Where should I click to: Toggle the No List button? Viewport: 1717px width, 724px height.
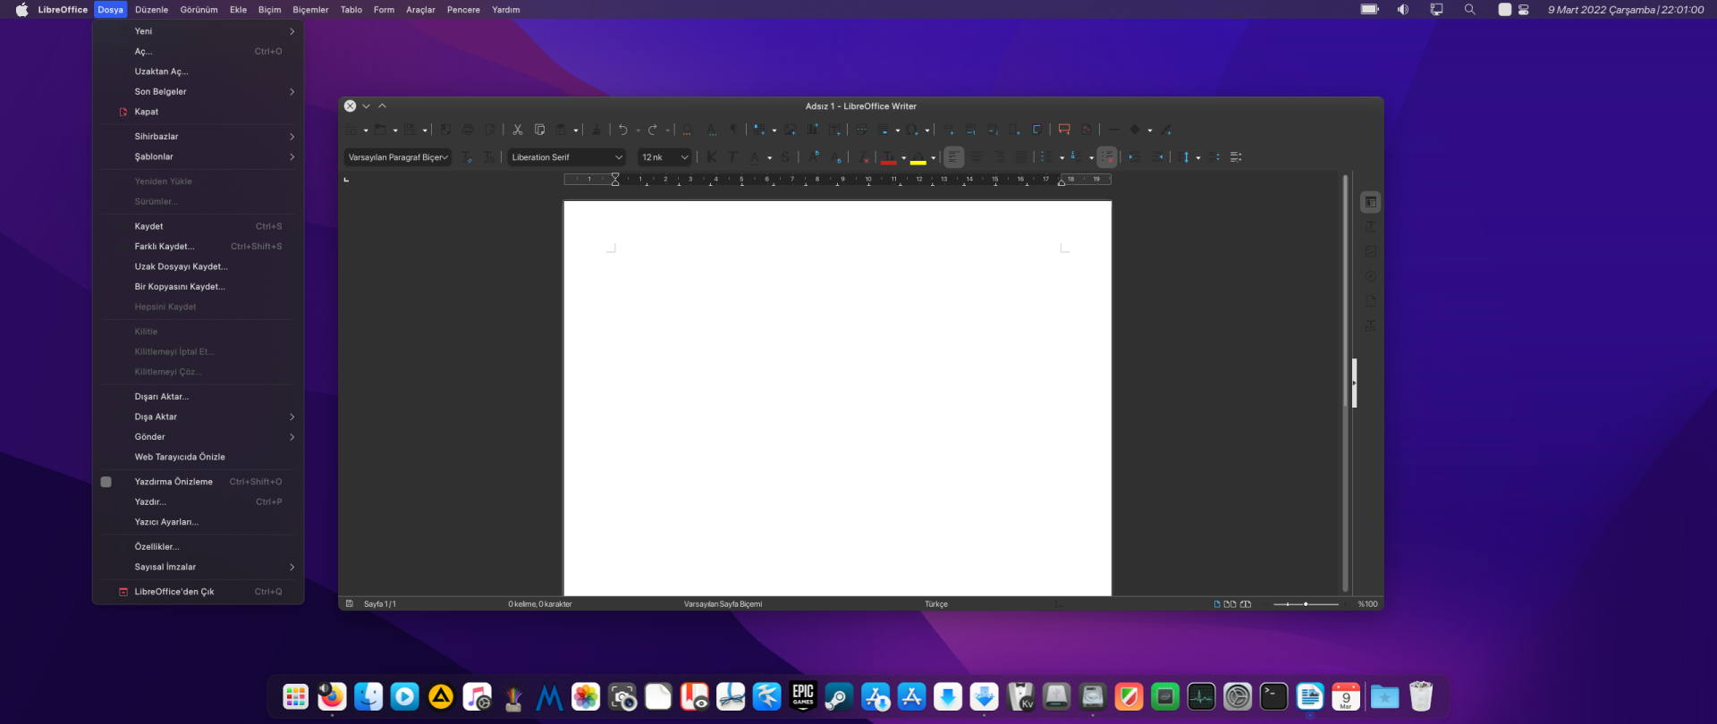1107,157
